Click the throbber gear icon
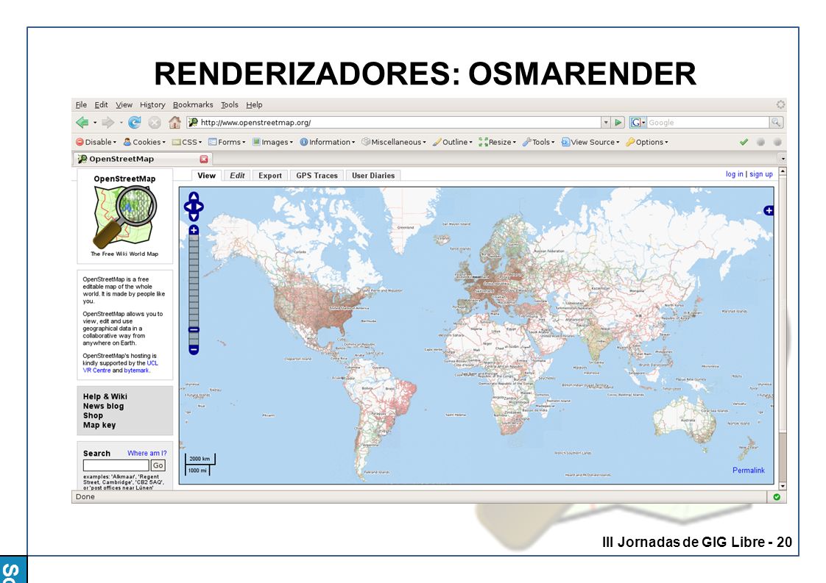The image size is (826, 583). [780, 104]
